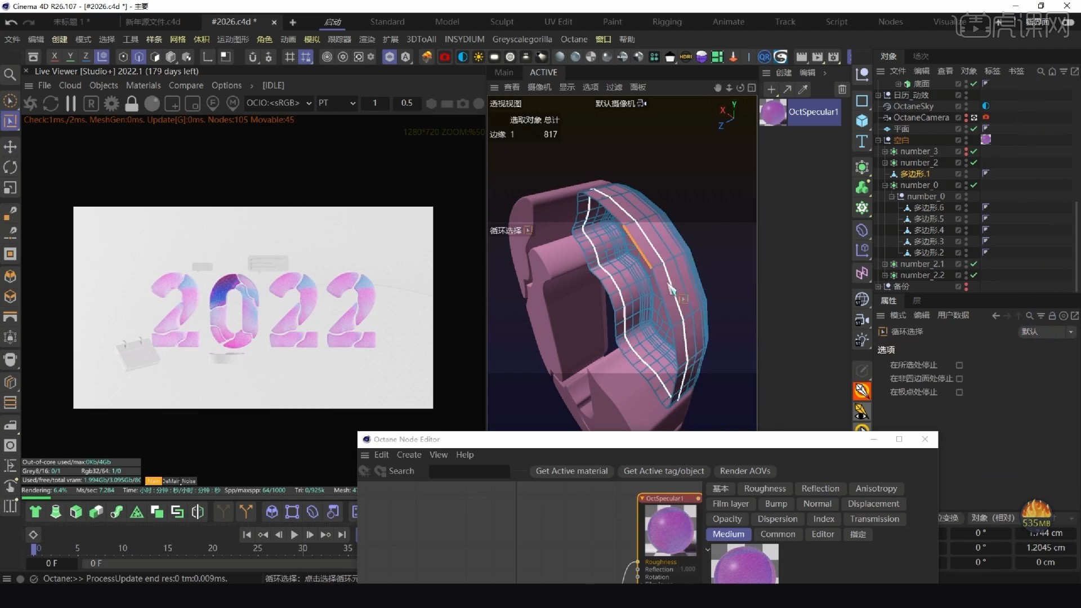Click the Octane sun light icon
Viewport: 1081px width, 608px height.
click(x=479, y=57)
